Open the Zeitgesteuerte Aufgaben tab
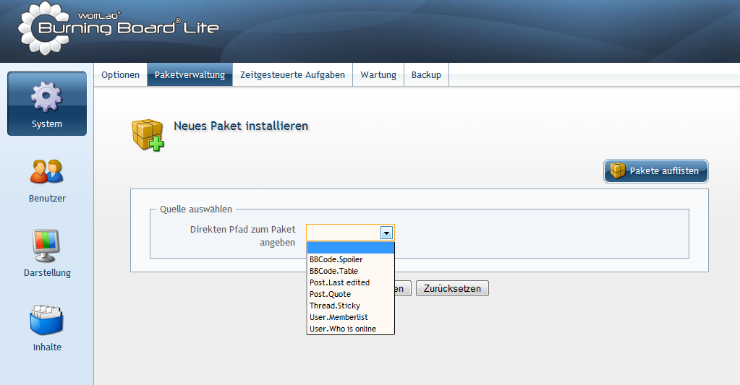740x385 pixels. pos(292,75)
